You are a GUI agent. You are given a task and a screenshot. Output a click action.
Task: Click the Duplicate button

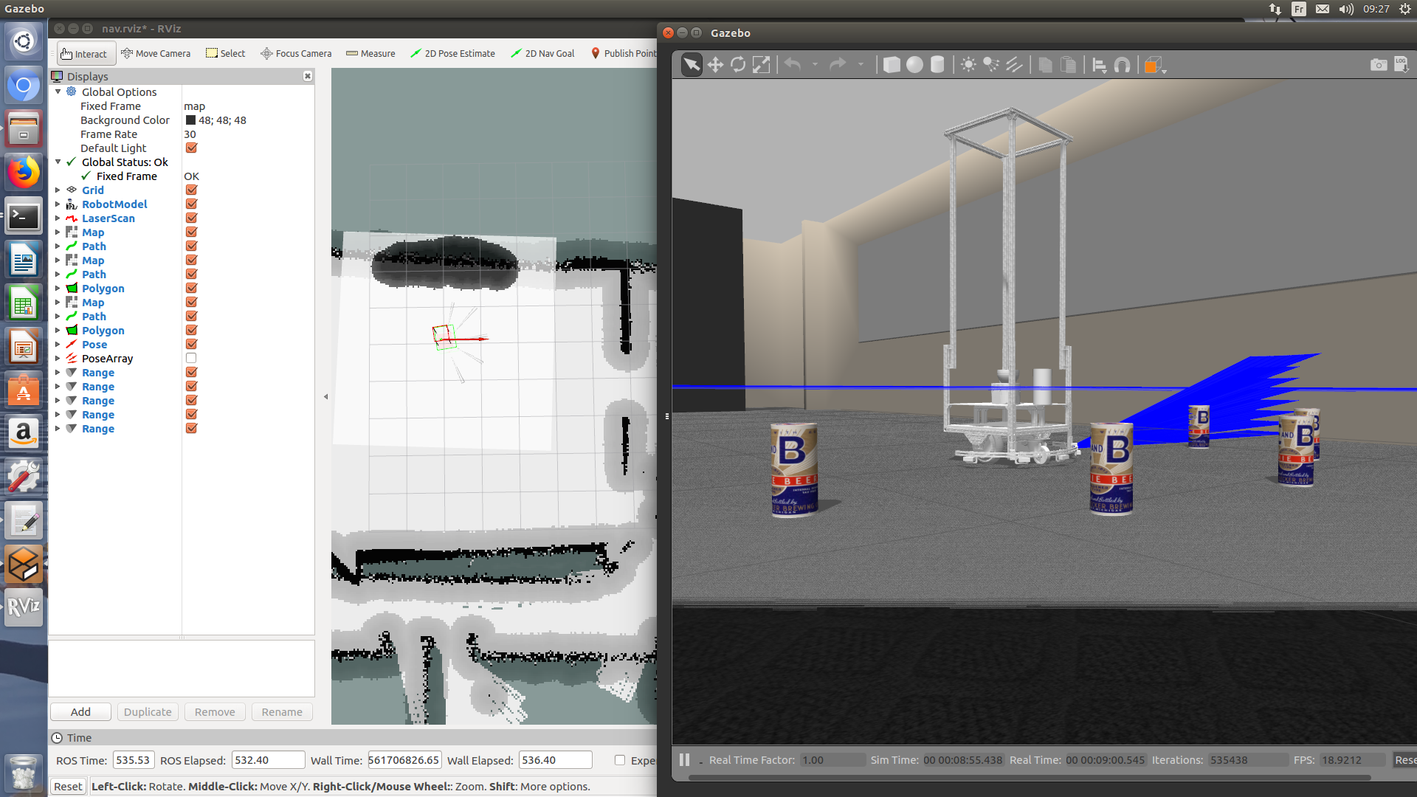tap(148, 712)
